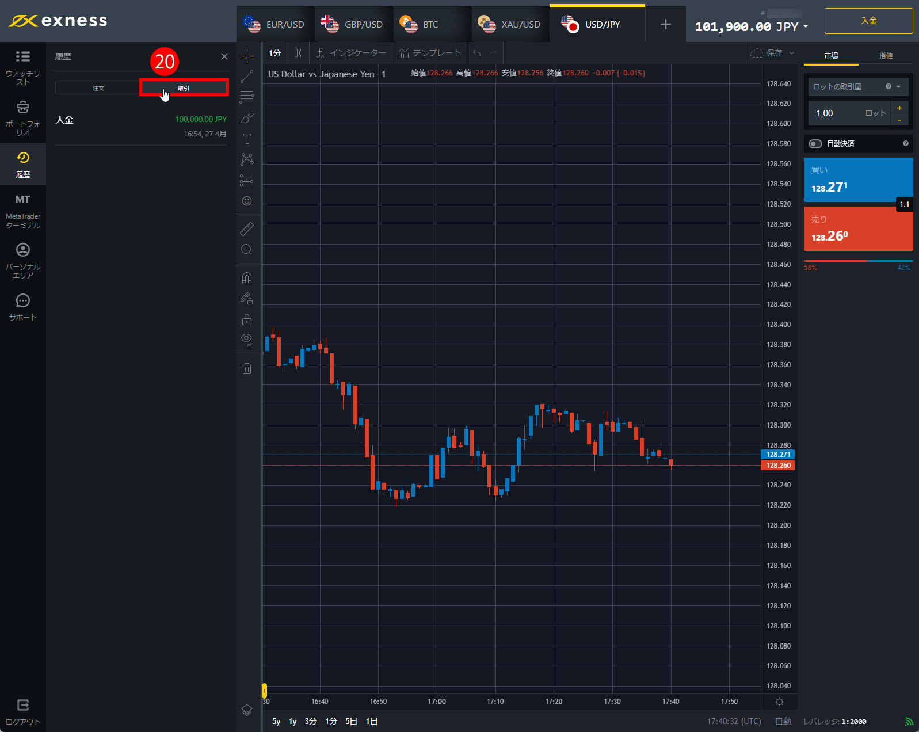
Task: Open the ruler measure tool
Action: [247, 229]
